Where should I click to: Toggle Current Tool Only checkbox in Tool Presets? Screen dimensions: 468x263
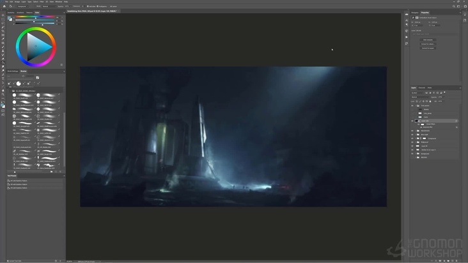tap(8, 261)
